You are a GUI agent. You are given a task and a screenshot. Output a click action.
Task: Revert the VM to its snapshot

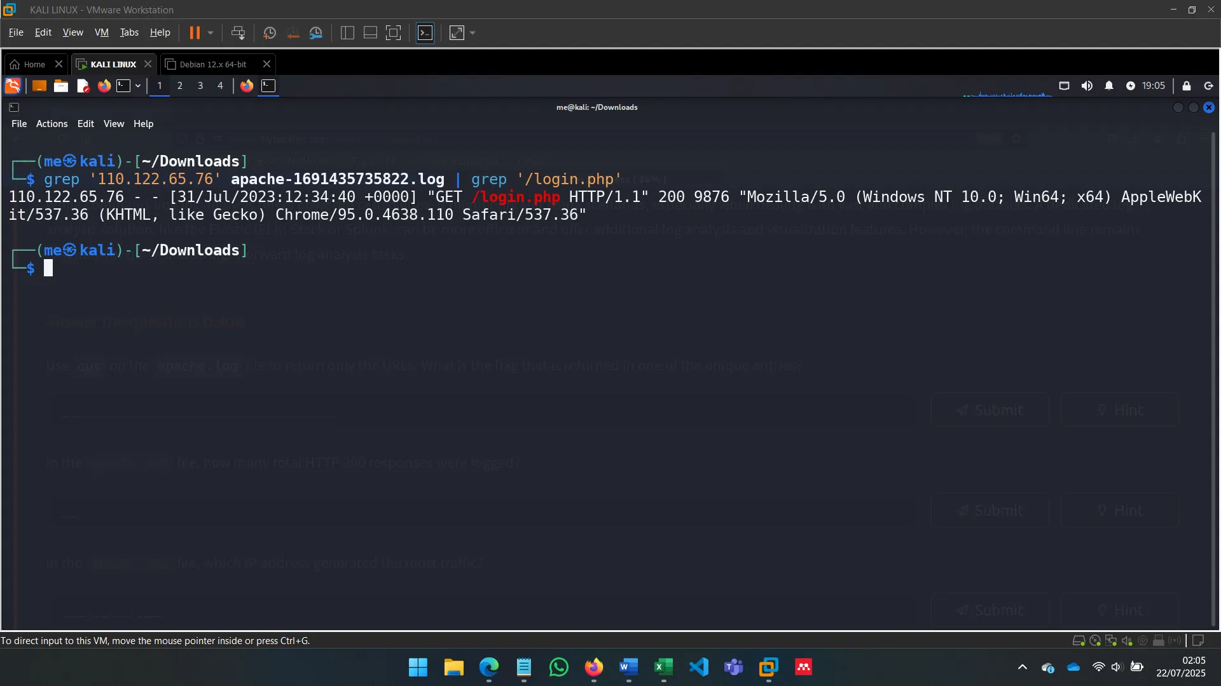coord(293,32)
